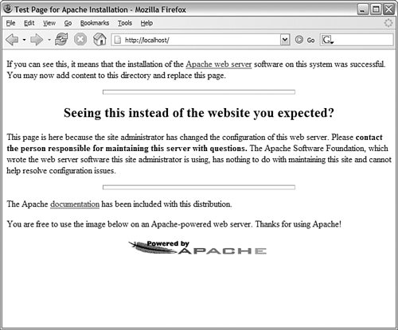This screenshot has width=398, height=330.
Task: Click the Go button beside address bar
Action: click(305, 40)
